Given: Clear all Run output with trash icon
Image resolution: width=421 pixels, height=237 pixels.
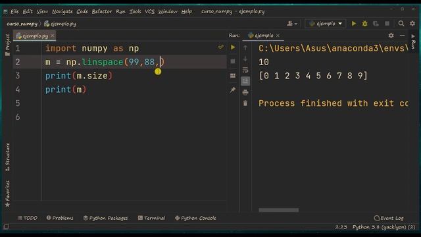Looking at the screenshot, I should [x=245, y=103].
